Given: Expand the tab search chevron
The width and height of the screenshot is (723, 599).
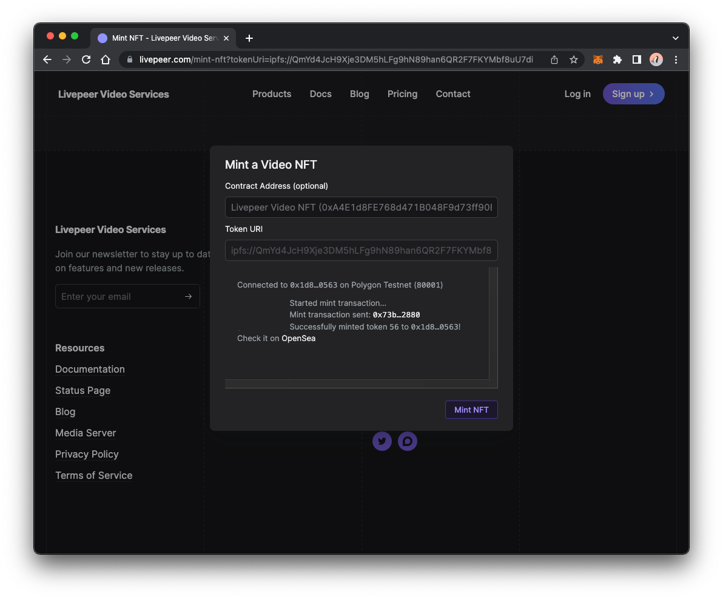Looking at the screenshot, I should [676, 38].
